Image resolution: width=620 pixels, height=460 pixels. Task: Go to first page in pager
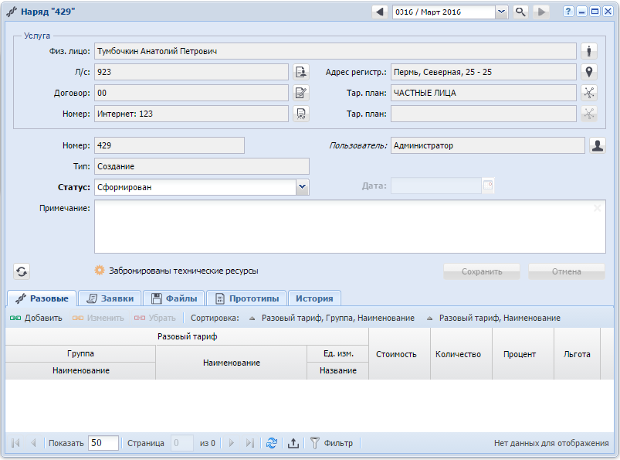click(15, 443)
